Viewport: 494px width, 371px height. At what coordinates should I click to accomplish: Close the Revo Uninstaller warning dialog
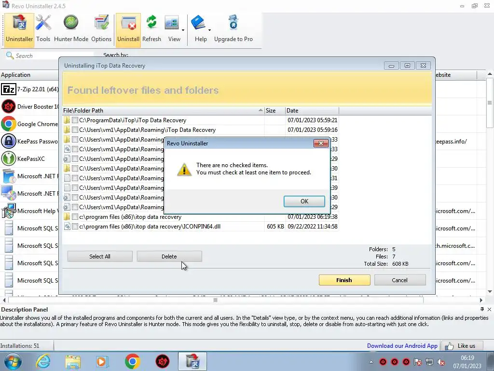click(321, 143)
